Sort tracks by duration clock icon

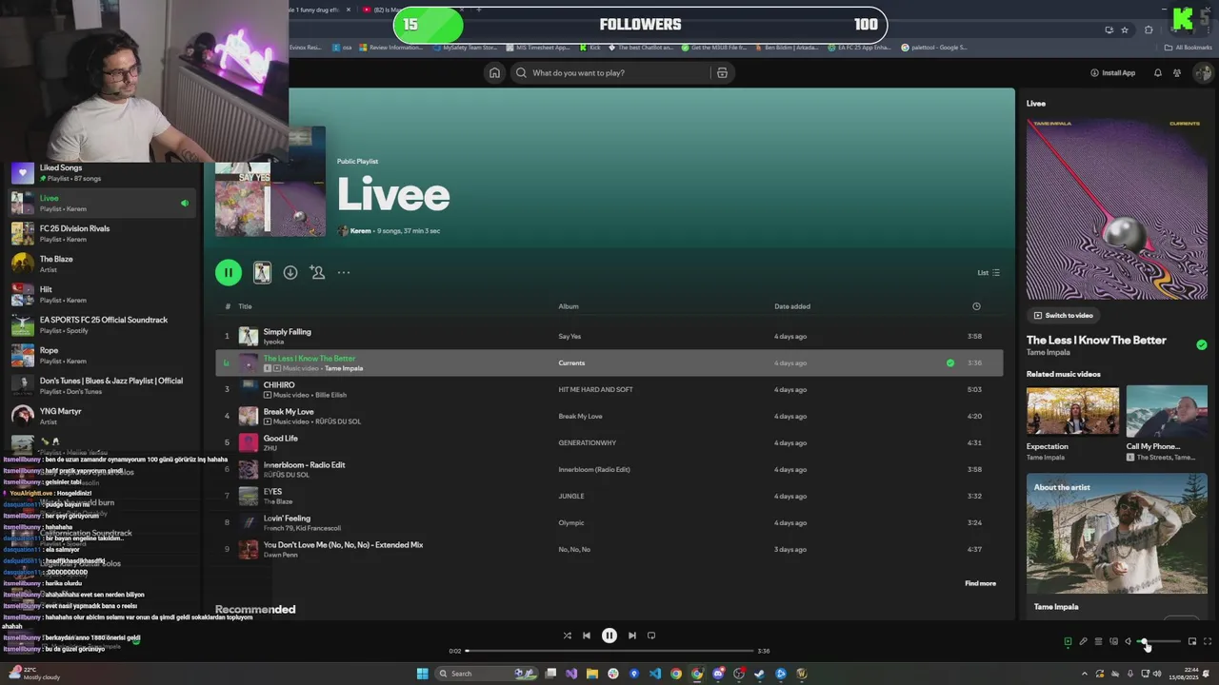click(976, 306)
